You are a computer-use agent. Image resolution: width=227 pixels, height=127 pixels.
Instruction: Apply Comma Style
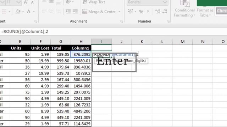148,11
